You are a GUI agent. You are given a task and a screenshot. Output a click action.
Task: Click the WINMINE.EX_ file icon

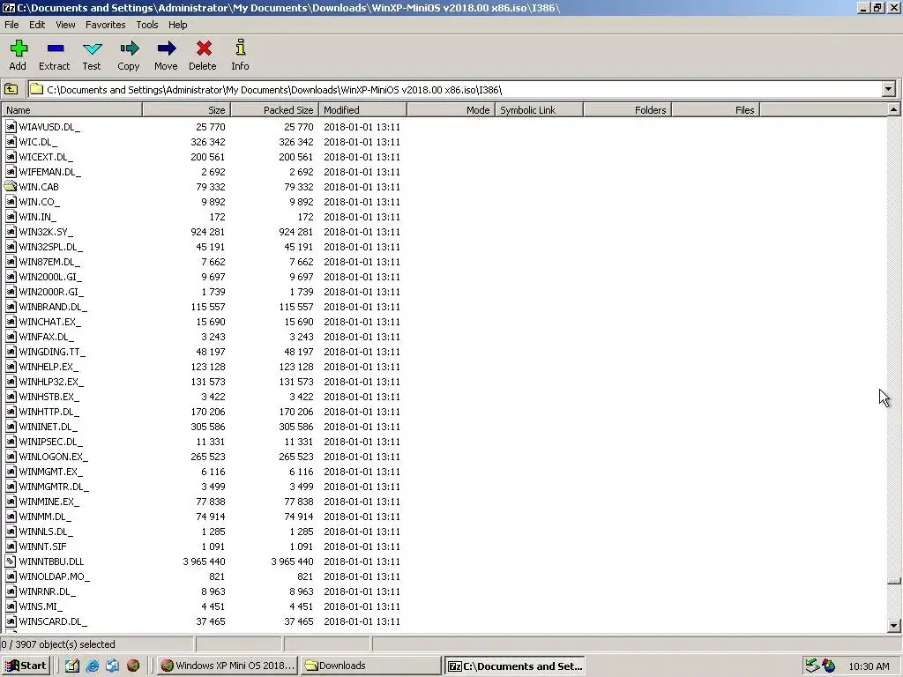(x=11, y=502)
